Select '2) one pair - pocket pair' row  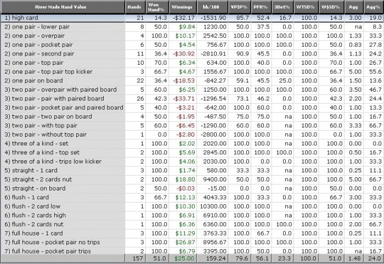192,45
